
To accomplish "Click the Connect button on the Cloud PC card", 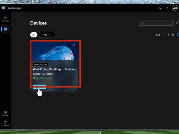I will [40, 87].
